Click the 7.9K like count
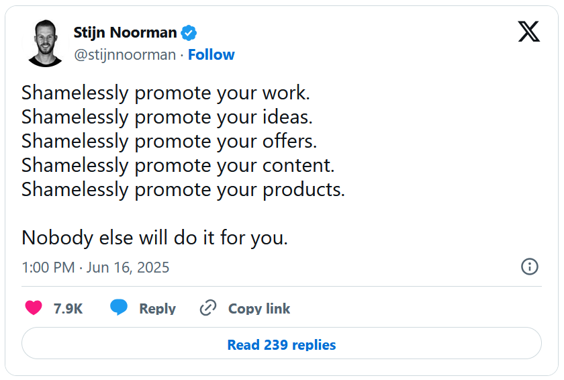This screenshot has width=564, height=380. (x=68, y=309)
